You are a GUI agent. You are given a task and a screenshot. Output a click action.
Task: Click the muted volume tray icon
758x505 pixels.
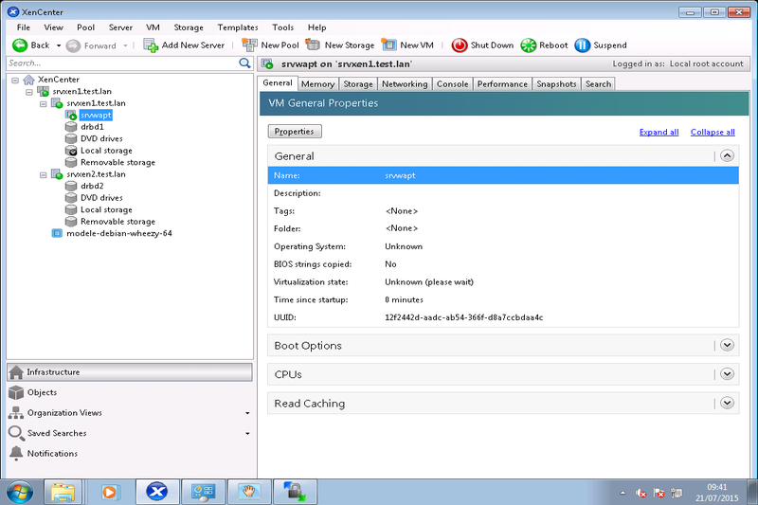point(641,494)
